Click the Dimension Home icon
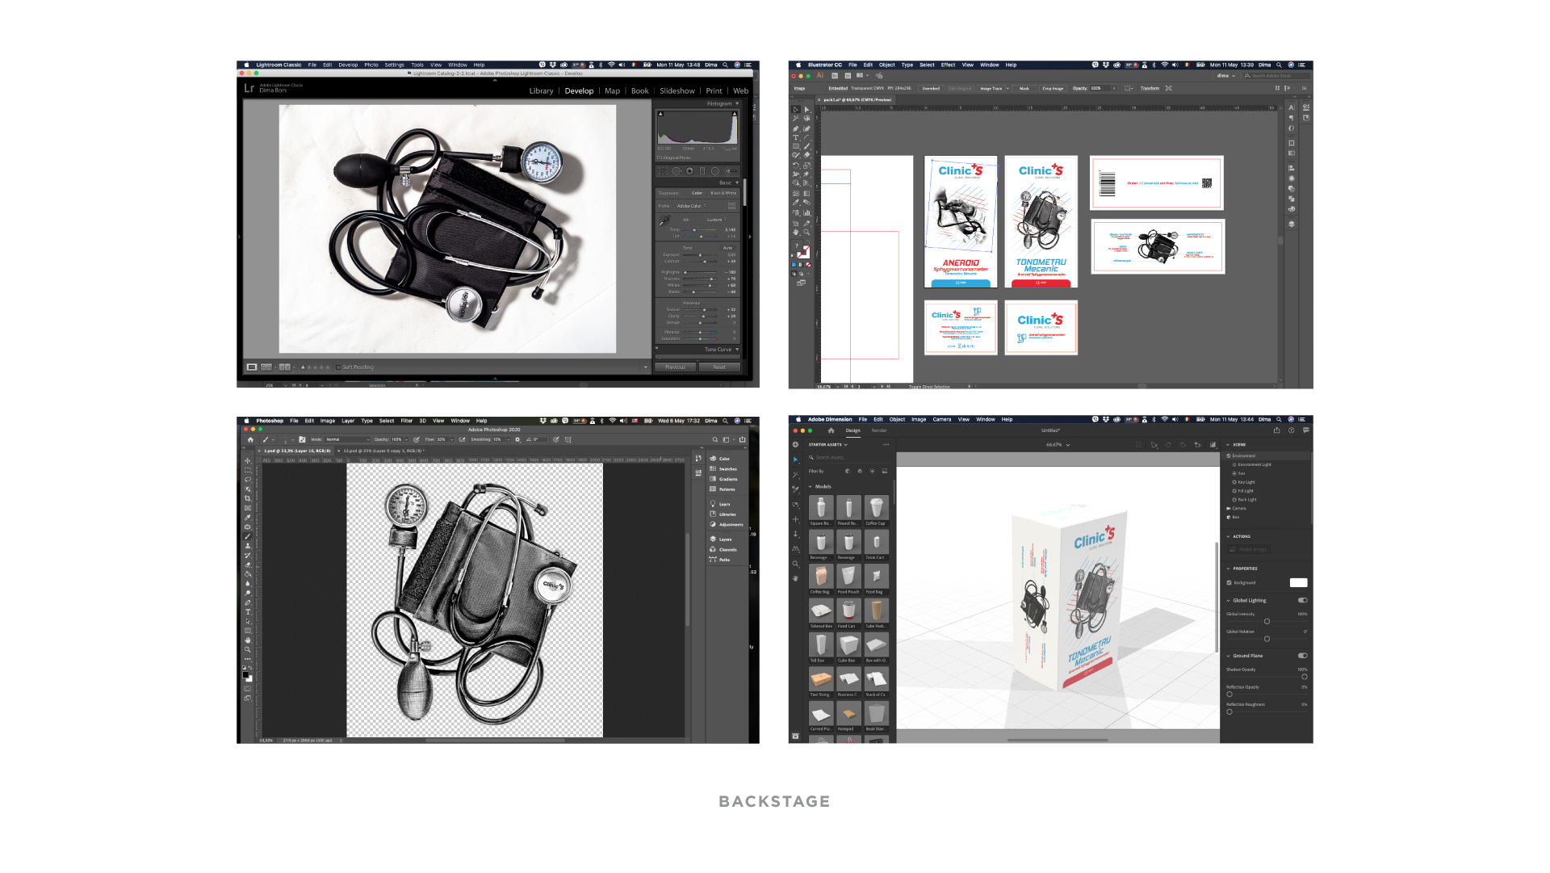Viewport: 1550px width, 873px height. click(x=831, y=430)
